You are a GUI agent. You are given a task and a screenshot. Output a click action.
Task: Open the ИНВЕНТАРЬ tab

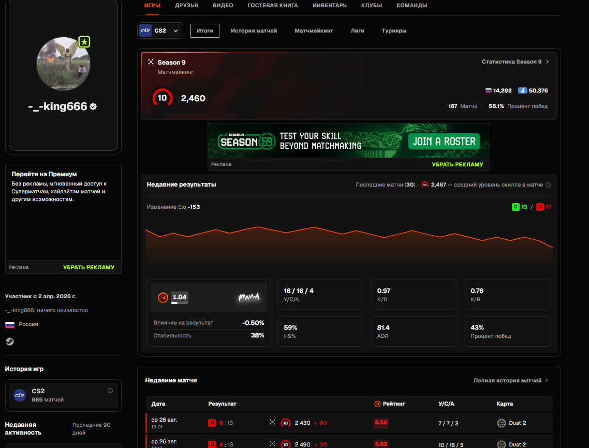point(329,5)
